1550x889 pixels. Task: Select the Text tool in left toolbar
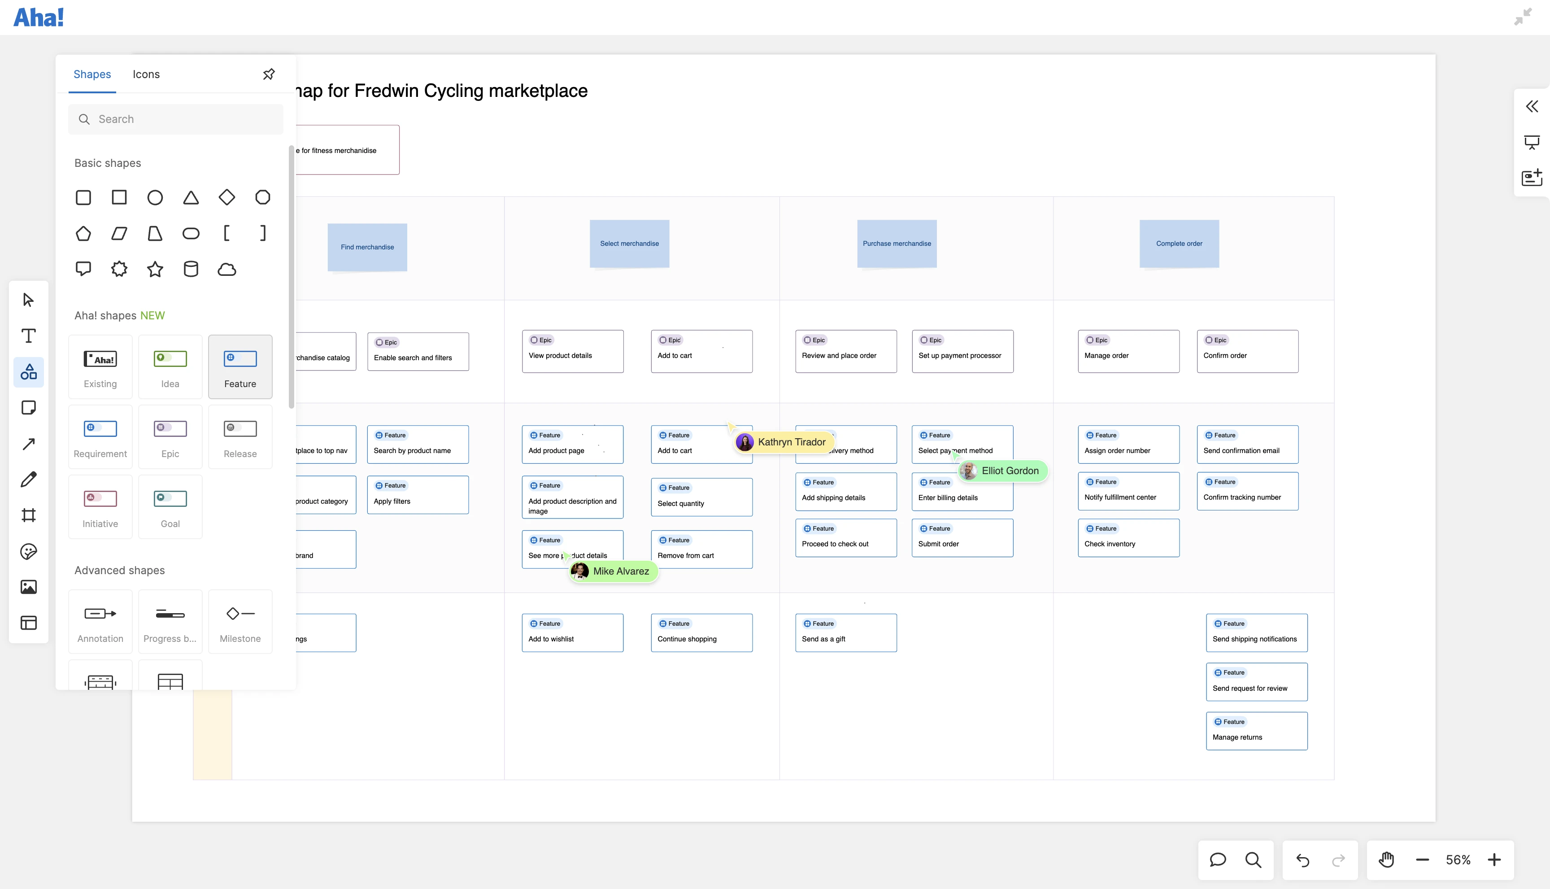click(x=28, y=336)
